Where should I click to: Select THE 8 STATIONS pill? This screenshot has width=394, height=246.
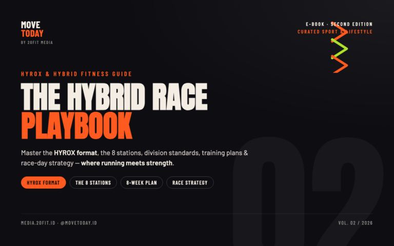pyautogui.click(x=93, y=182)
